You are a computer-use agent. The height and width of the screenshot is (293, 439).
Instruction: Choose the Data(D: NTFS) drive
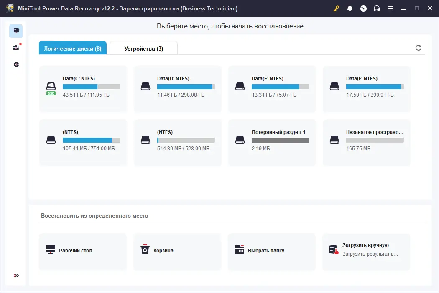178,89
